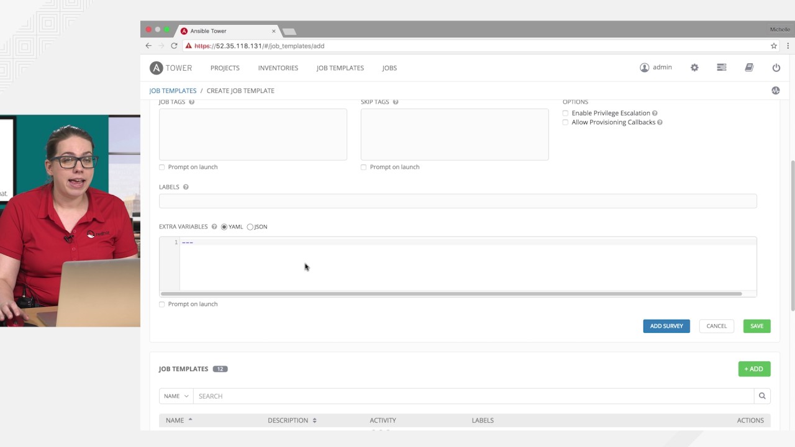This screenshot has width=795, height=447.
Task: Click the Michelle profile button in Chrome
Action: click(780, 29)
